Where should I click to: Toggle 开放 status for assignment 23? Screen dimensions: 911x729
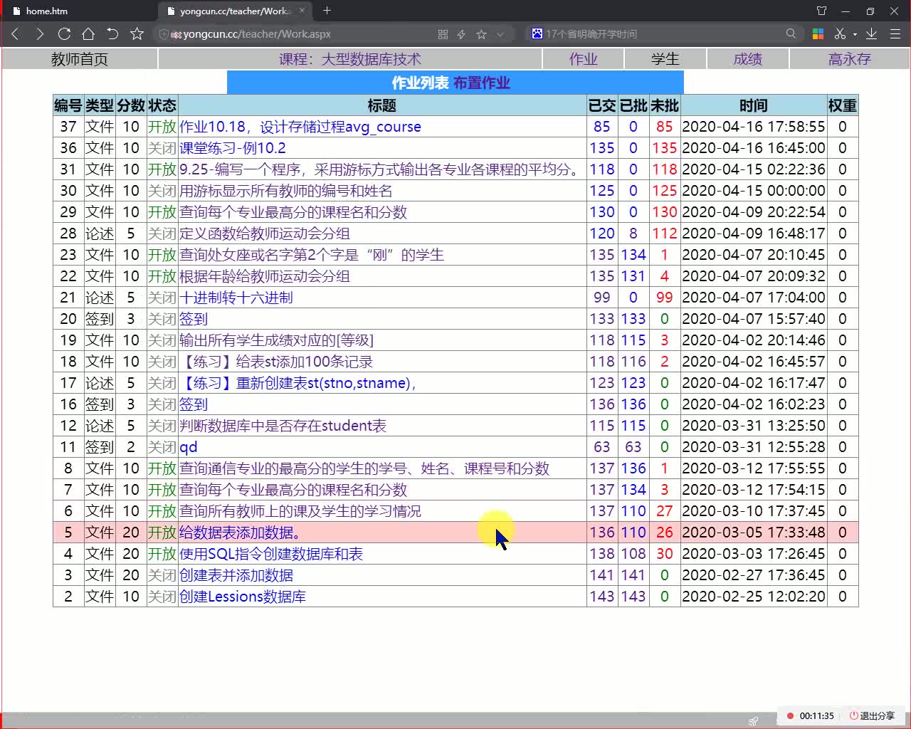point(162,255)
